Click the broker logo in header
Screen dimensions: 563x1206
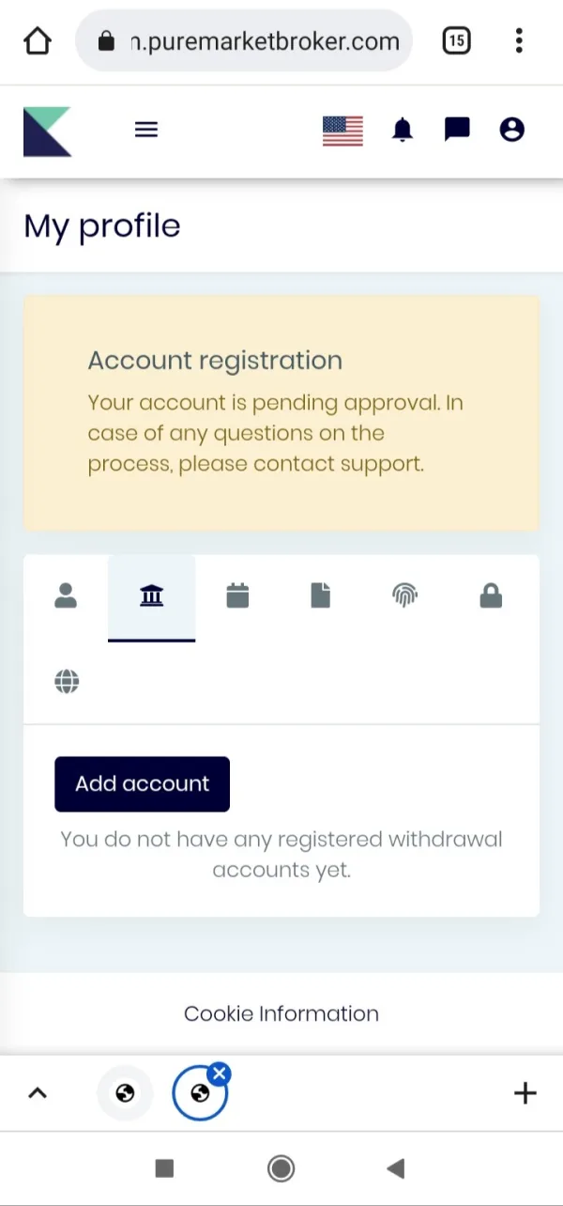click(48, 131)
